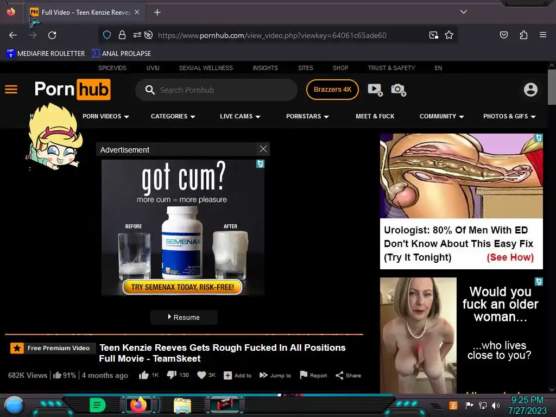Viewport: 556px width, 417px height.
Task: Save page to Pocket
Action: click(x=503, y=35)
